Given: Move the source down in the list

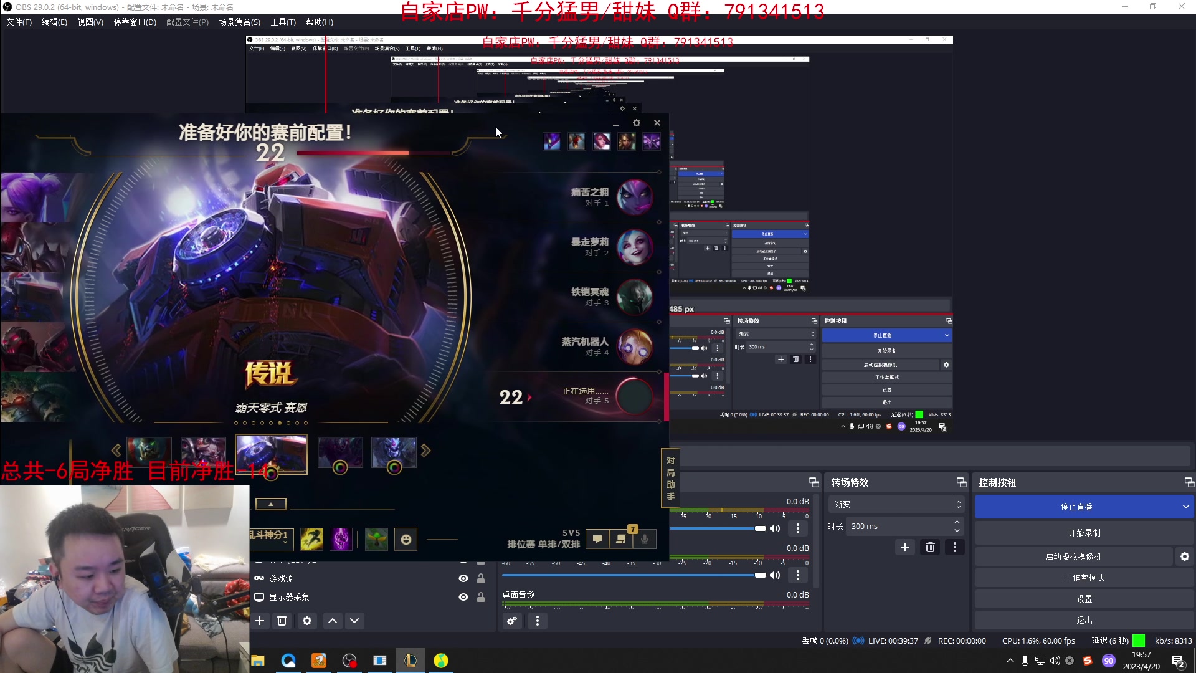Looking at the screenshot, I should 354,621.
